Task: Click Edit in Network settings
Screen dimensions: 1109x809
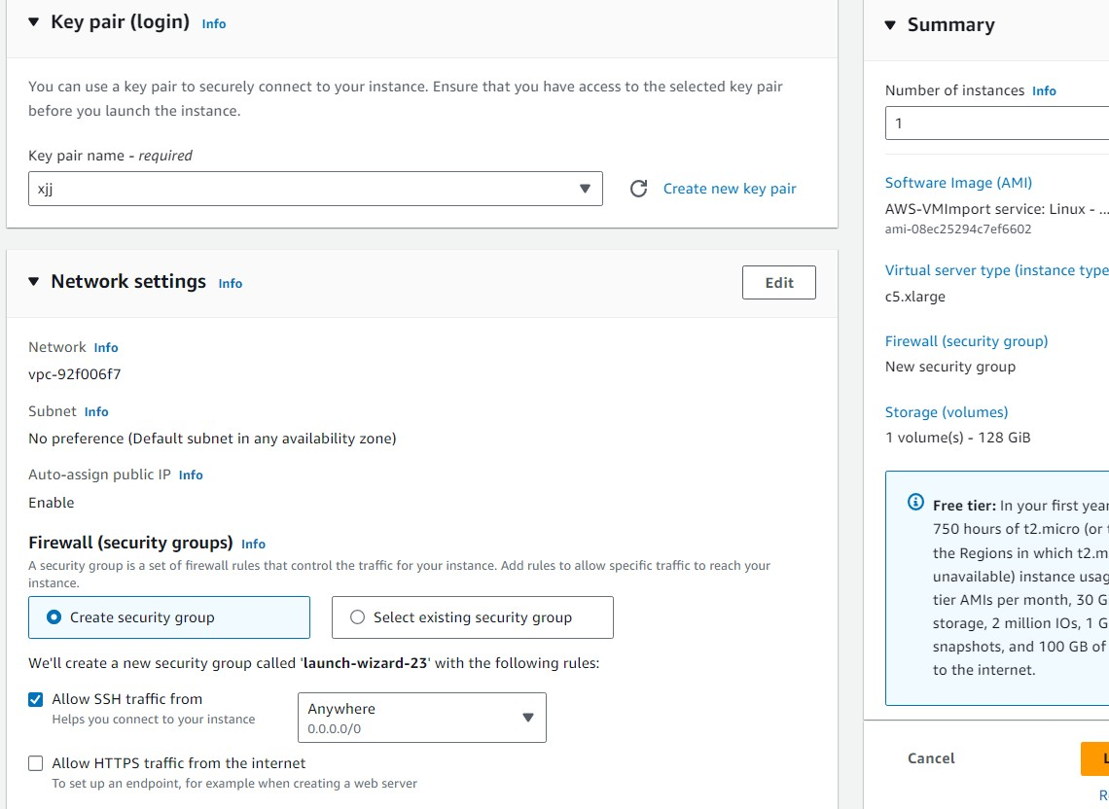Action: [x=778, y=283]
